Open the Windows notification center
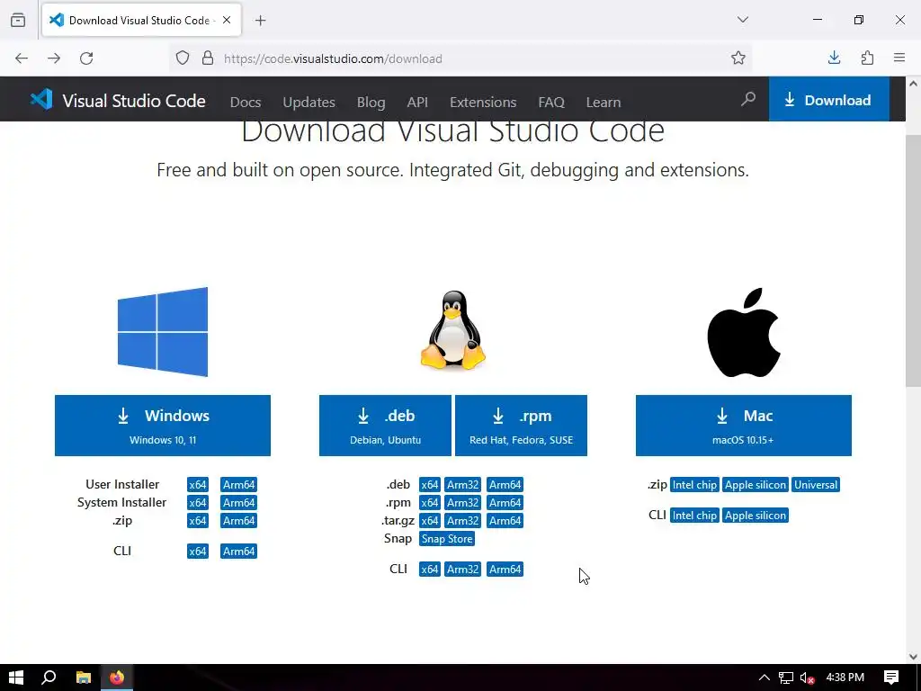 (891, 678)
